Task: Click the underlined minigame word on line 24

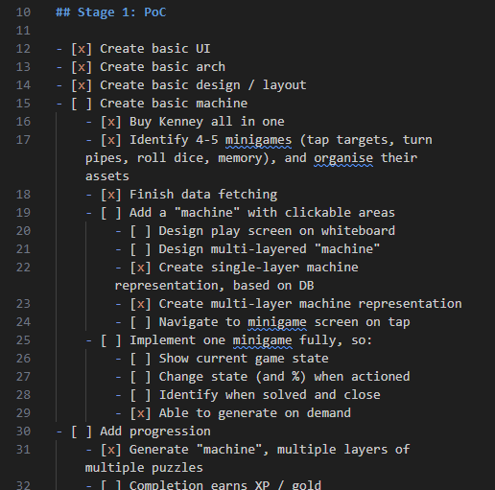Action: pyautogui.click(x=277, y=322)
